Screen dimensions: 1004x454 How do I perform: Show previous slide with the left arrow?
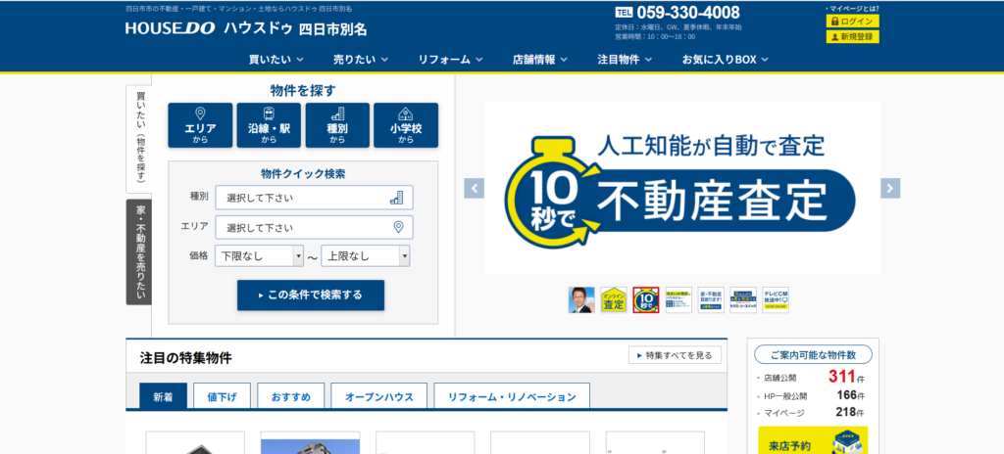point(474,188)
